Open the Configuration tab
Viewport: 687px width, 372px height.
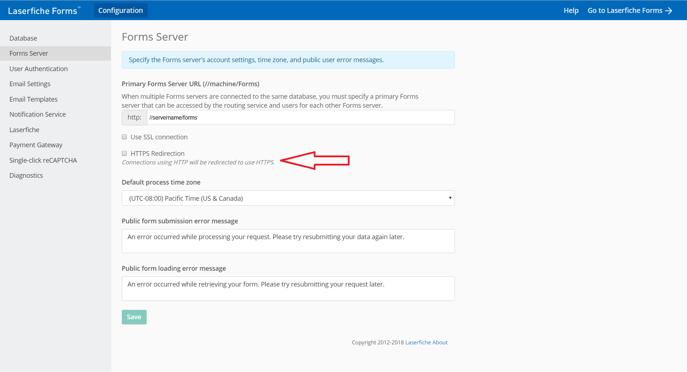(120, 10)
